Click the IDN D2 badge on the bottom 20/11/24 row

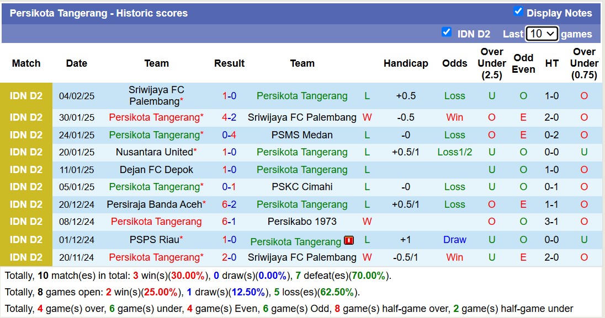[26, 257]
